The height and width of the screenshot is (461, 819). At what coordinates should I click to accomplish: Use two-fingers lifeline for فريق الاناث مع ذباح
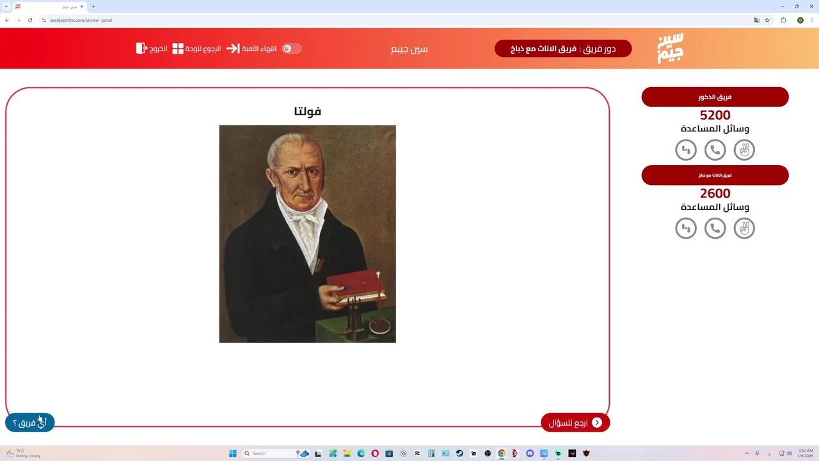point(744,228)
